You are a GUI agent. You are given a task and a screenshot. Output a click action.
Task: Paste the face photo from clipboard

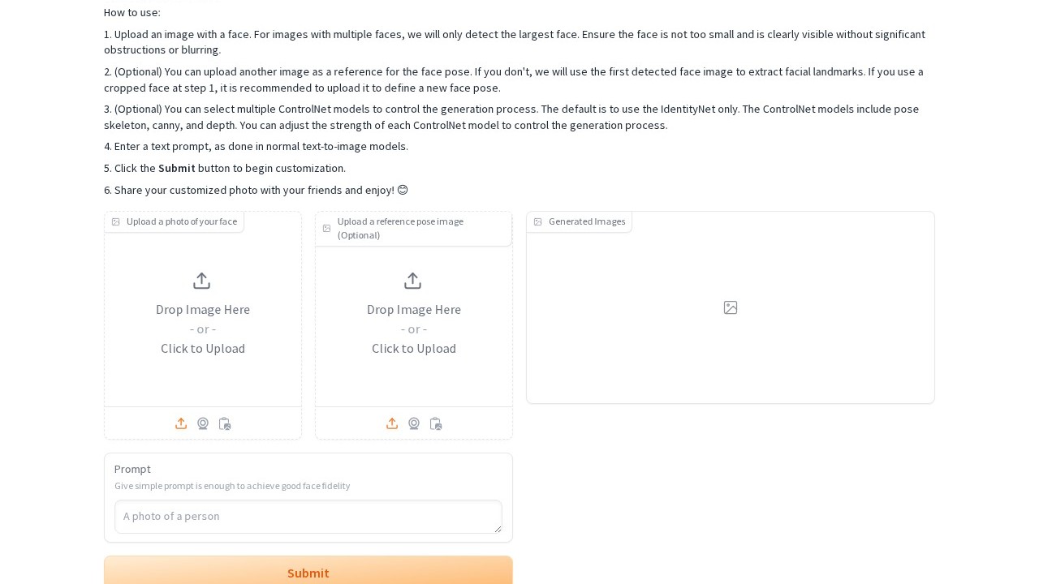pos(225,423)
